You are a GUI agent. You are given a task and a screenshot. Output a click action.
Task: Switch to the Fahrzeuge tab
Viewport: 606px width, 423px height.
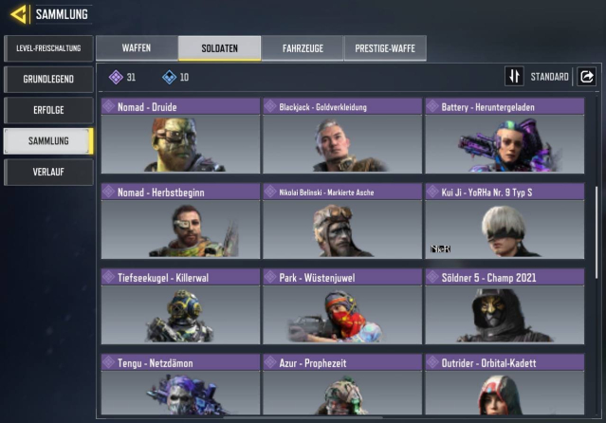tap(303, 48)
